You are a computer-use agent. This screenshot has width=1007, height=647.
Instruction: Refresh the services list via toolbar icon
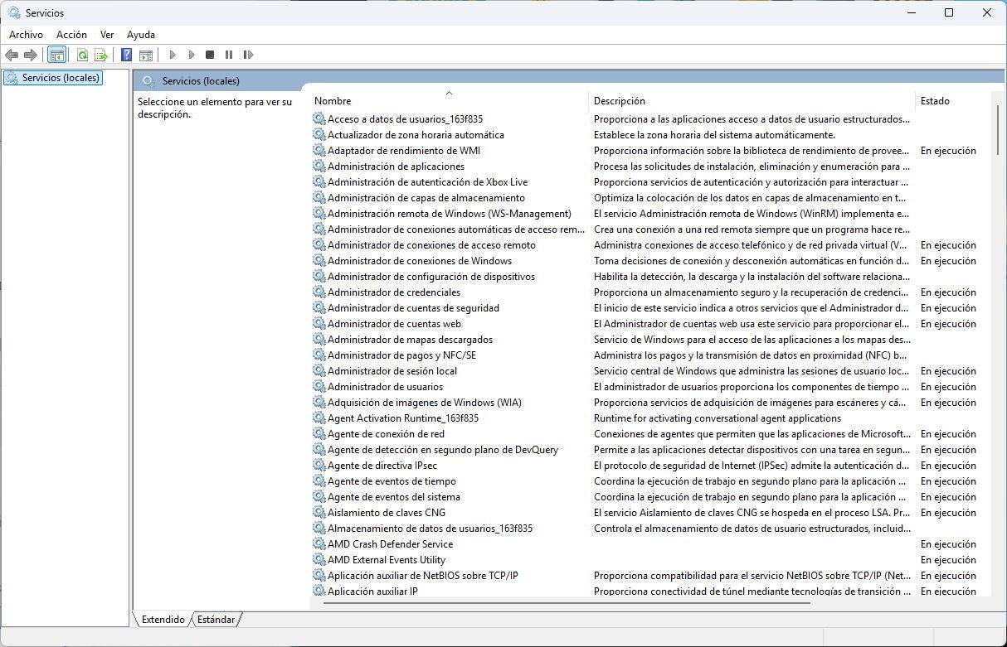tap(82, 54)
